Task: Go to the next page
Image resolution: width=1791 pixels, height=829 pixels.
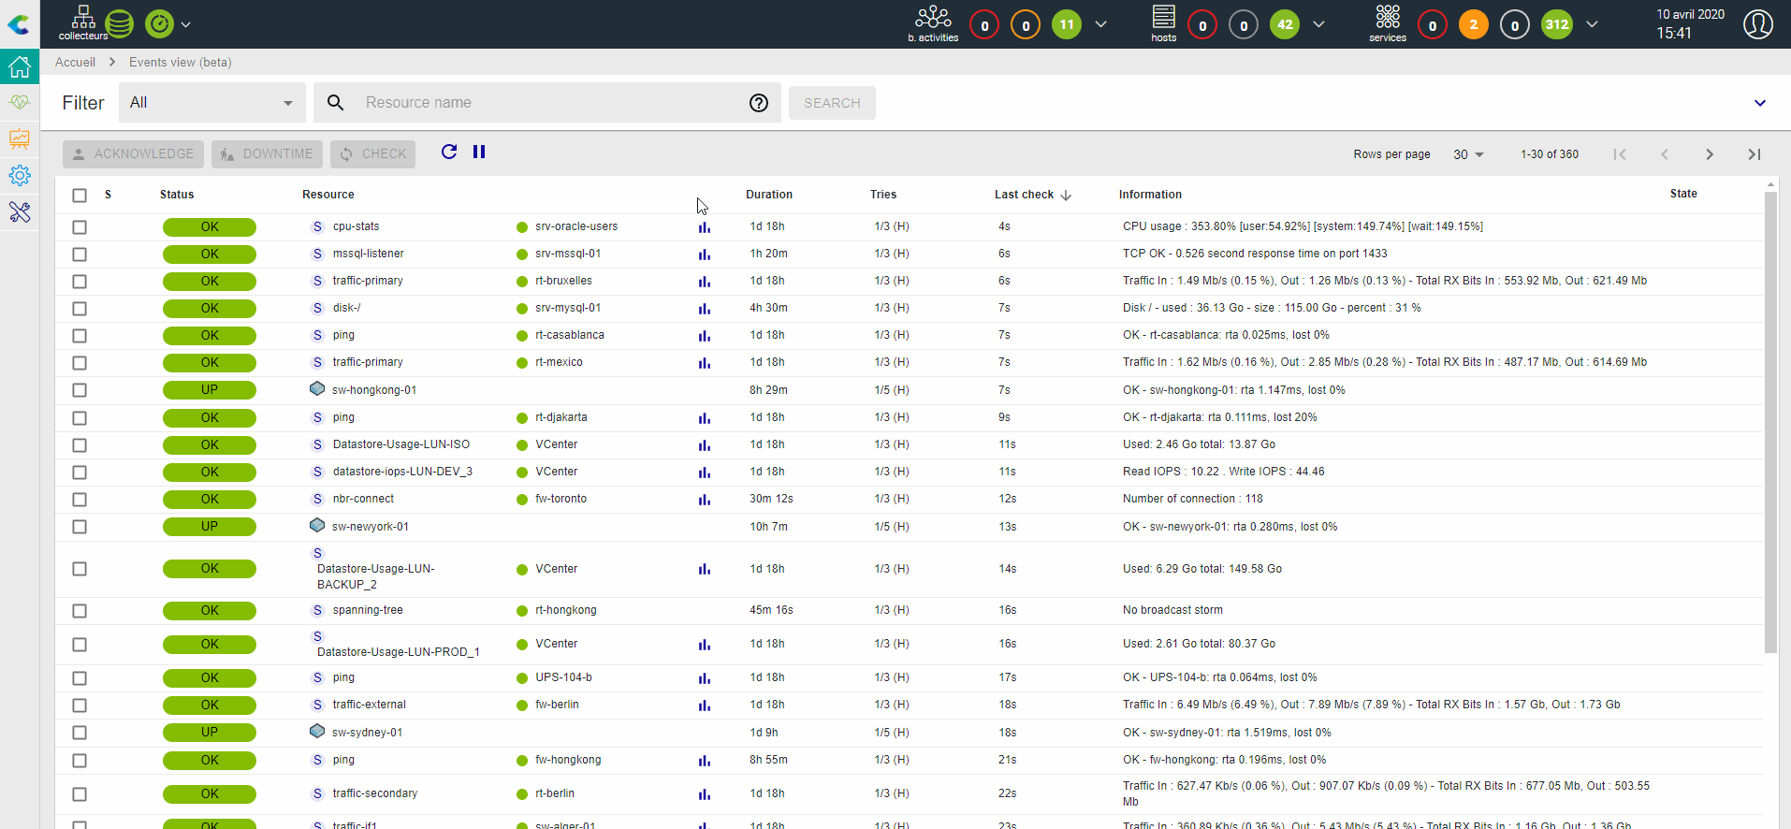Action: (1710, 154)
